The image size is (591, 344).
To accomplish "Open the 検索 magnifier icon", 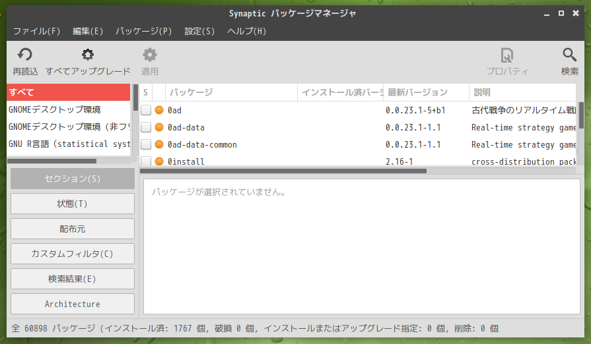I will [x=569, y=55].
